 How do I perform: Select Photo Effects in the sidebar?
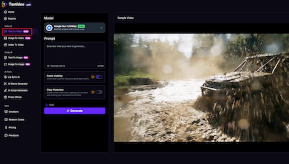click(x=15, y=97)
